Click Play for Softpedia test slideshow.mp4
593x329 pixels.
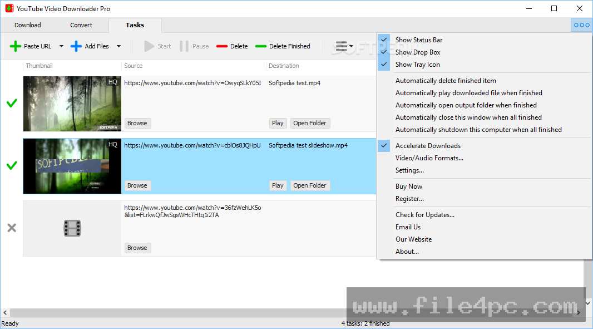pos(278,185)
